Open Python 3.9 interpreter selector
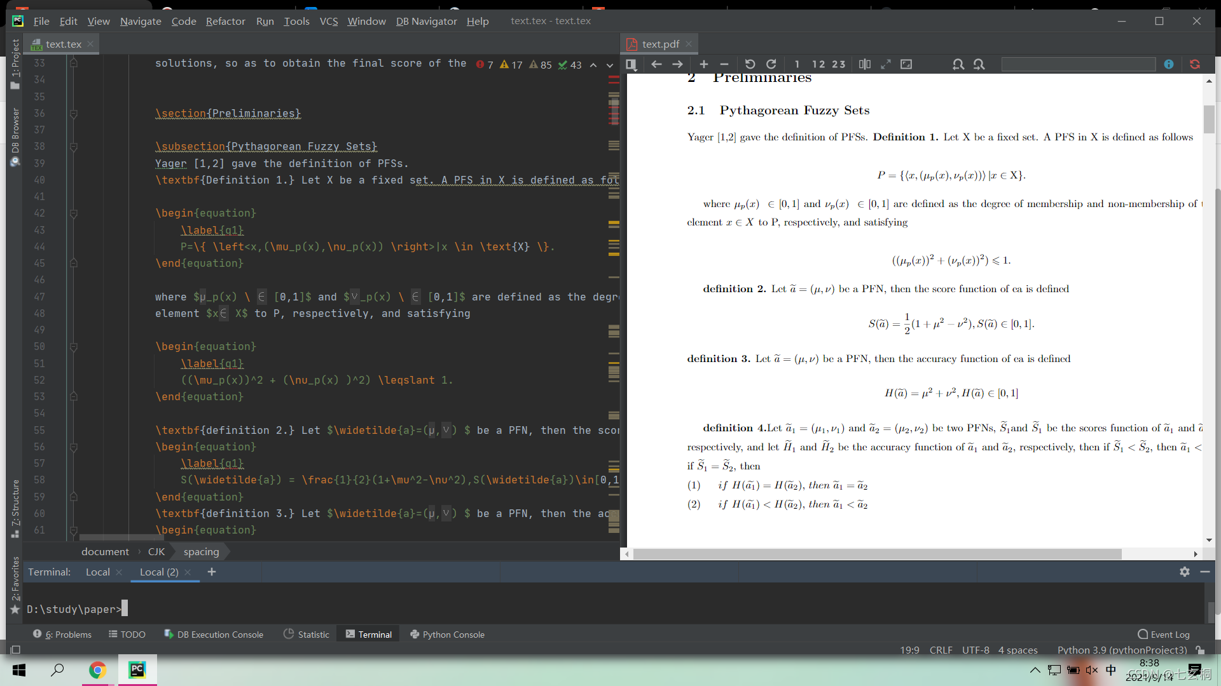 (x=1122, y=650)
